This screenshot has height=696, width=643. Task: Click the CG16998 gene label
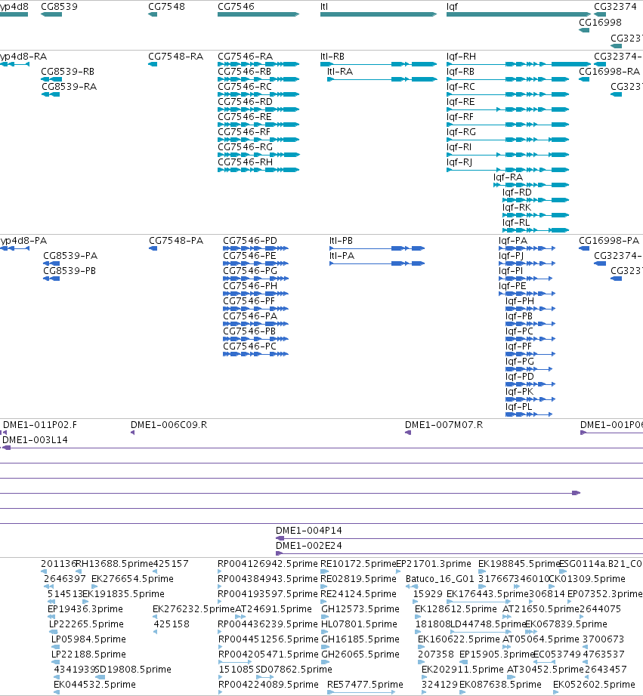point(600,23)
